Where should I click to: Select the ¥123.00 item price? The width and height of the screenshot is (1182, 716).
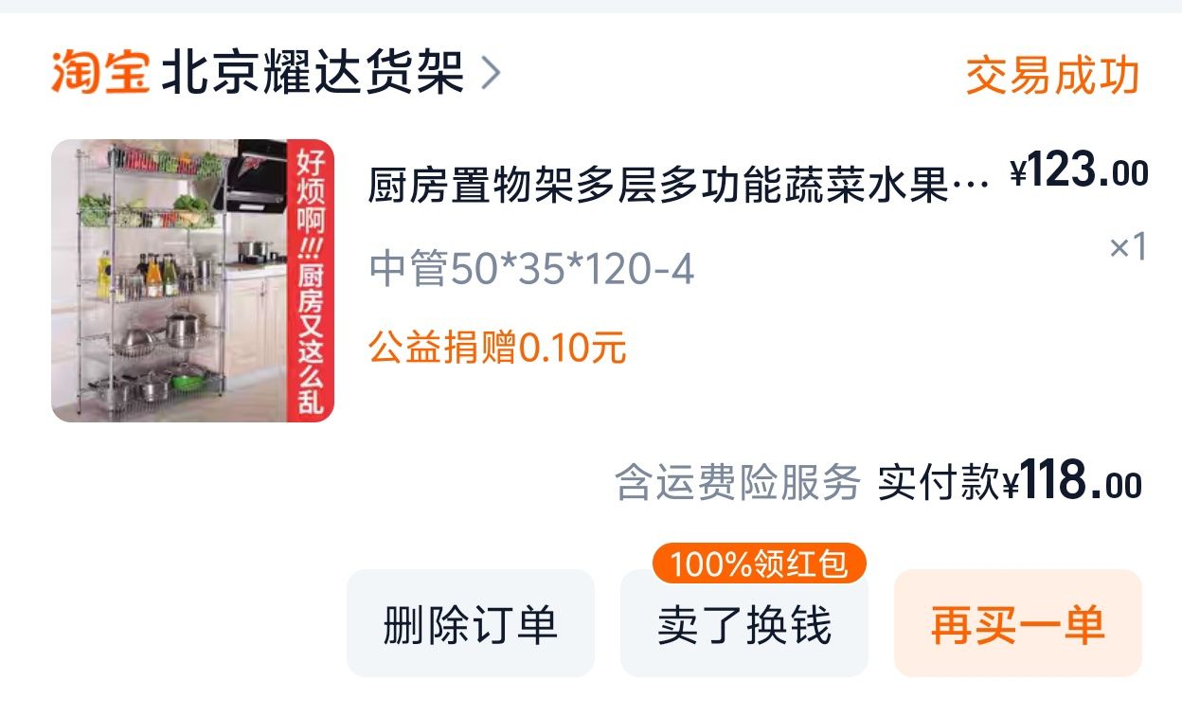click(1080, 172)
